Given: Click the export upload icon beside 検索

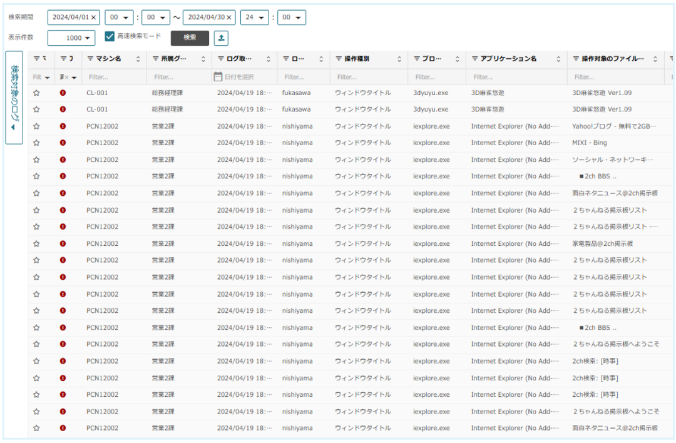Looking at the screenshot, I should tap(221, 38).
